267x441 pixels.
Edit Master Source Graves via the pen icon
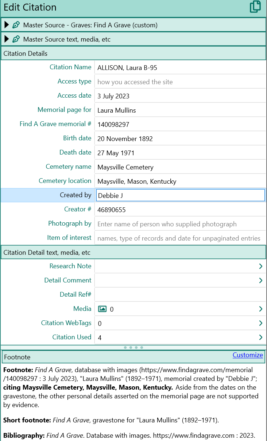pos(16,25)
